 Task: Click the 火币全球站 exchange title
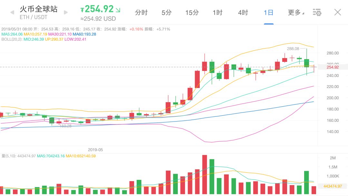pos(39,9)
